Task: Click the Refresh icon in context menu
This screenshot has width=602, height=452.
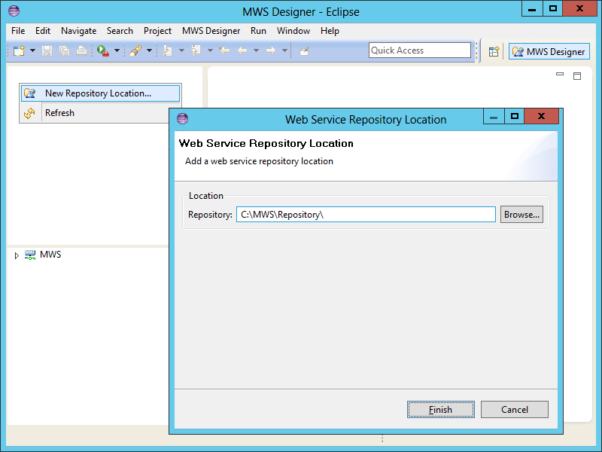Action: [x=29, y=113]
